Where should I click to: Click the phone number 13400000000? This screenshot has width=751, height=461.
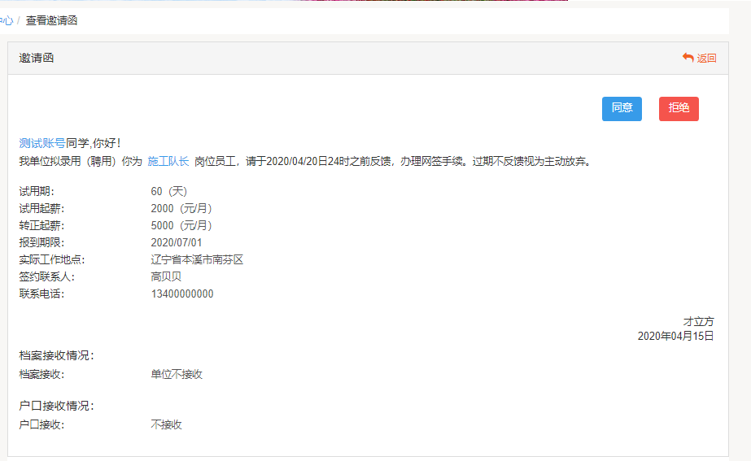click(x=182, y=294)
